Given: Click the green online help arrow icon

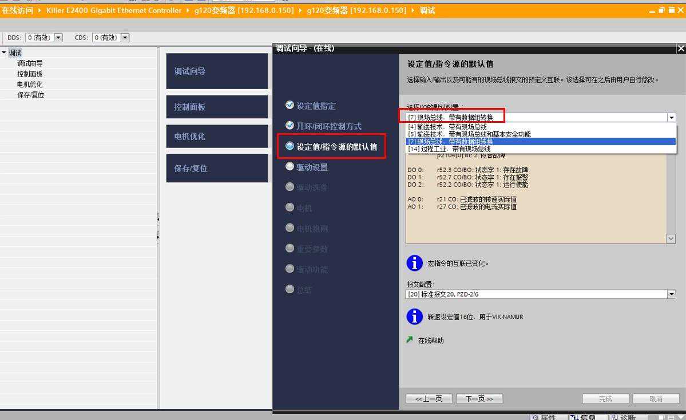Looking at the screenshot, I should [410, 340].
